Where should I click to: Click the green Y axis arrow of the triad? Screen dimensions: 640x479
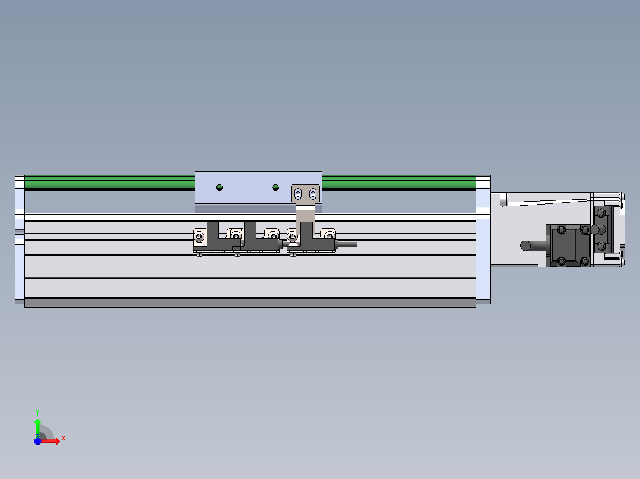(x=37, y=428)
